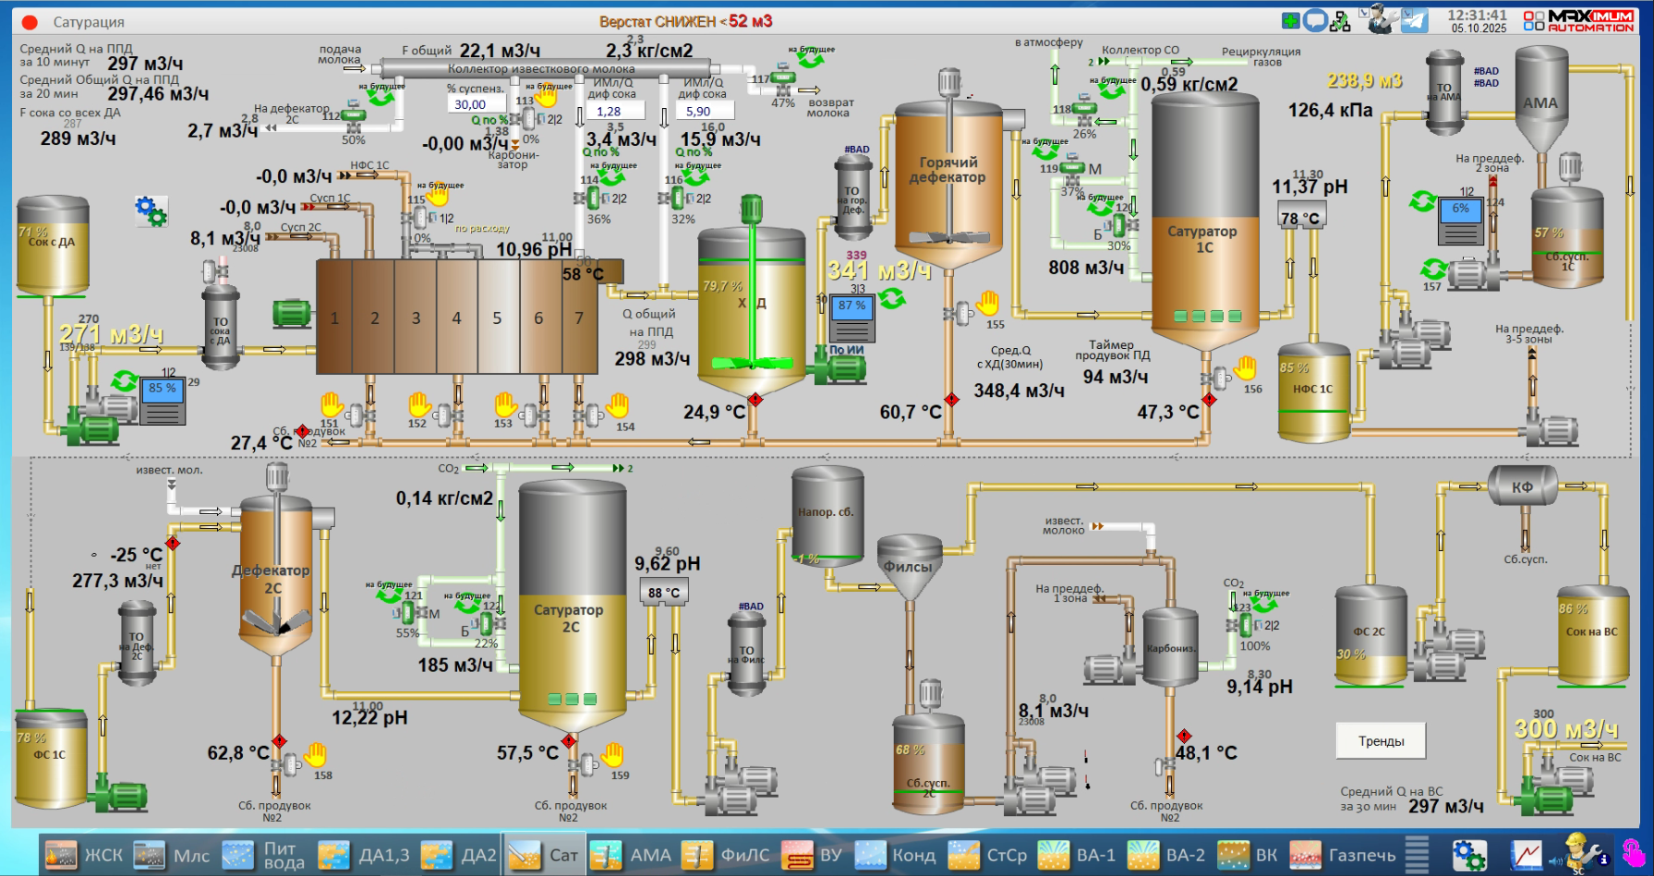Click the Хд tank 79,7 % level gauge
Viewport: 1654px width, 876px height.
click(x=721, y=286)
